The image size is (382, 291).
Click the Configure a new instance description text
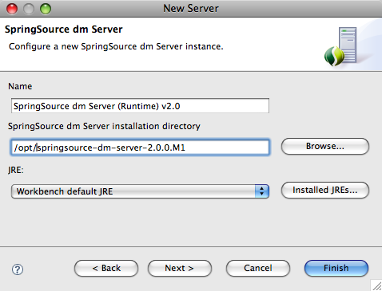click(116, 46)
